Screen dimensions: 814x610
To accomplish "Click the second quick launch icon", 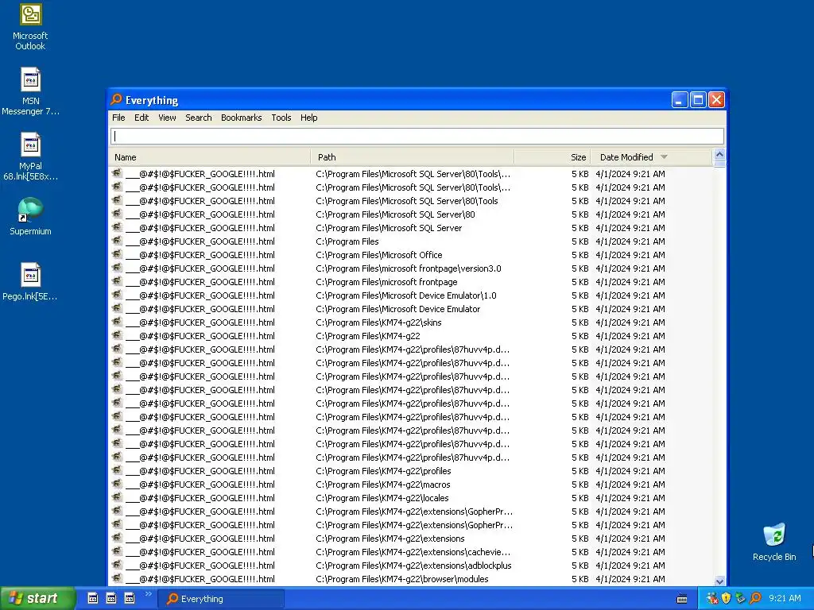I will pyautogui.click(x=111, y=598).
